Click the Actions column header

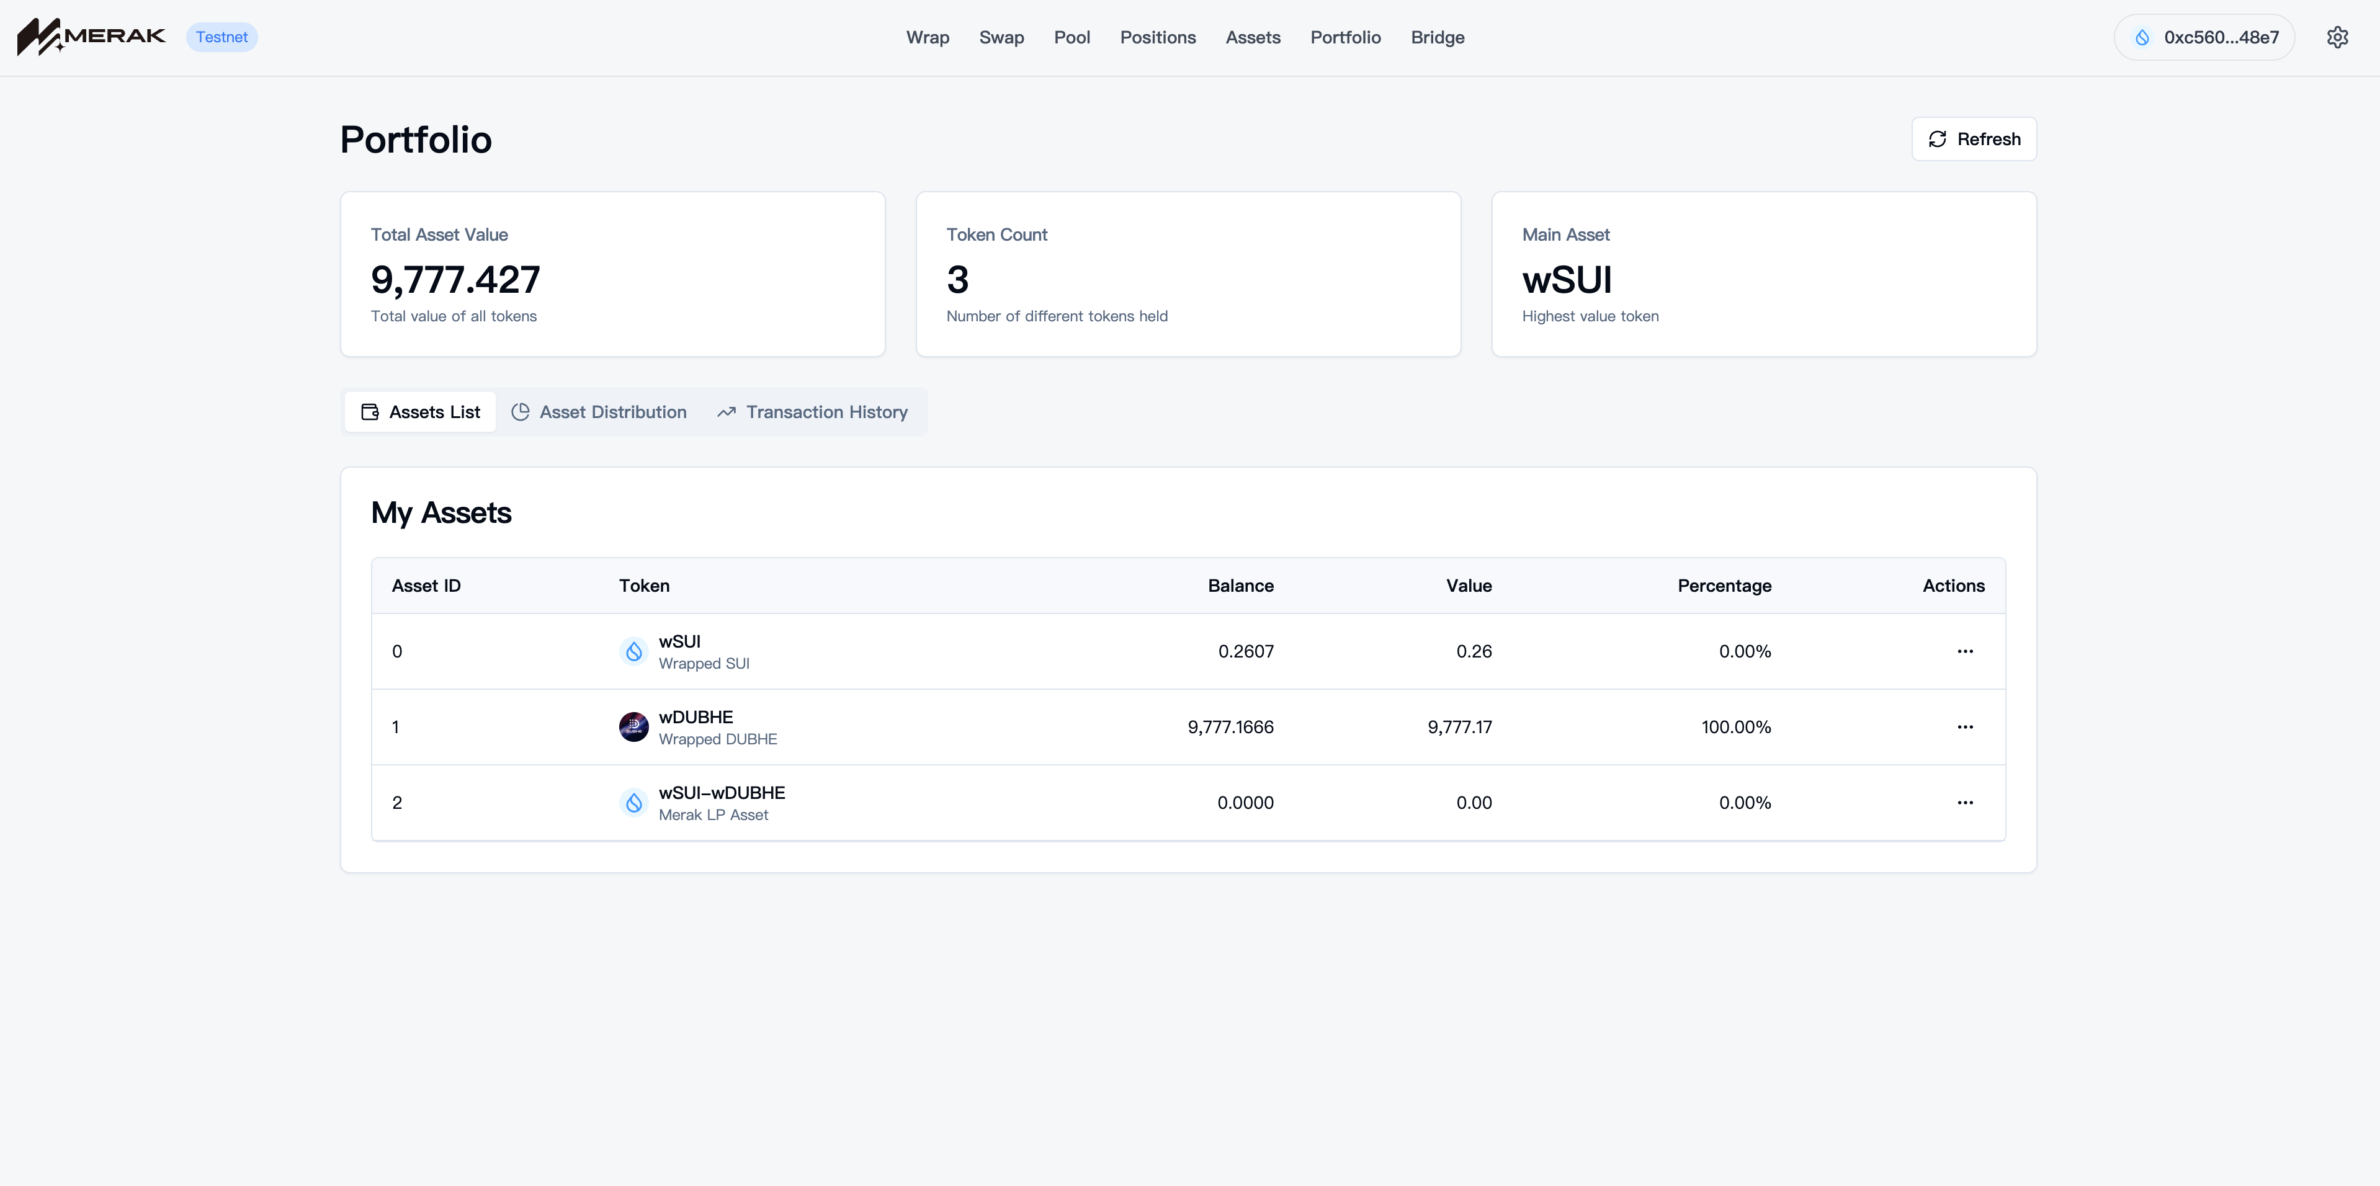pyautogui.click(x=1953, y=586)
